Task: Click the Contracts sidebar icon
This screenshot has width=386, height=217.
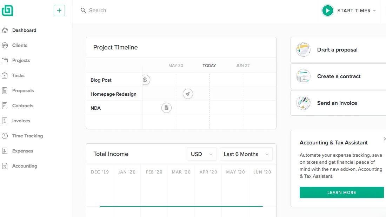Action: coord(5,106)
